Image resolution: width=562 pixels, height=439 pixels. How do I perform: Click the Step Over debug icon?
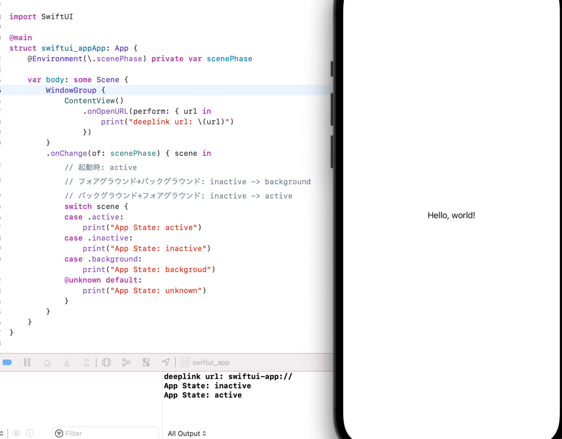[47, 362]
